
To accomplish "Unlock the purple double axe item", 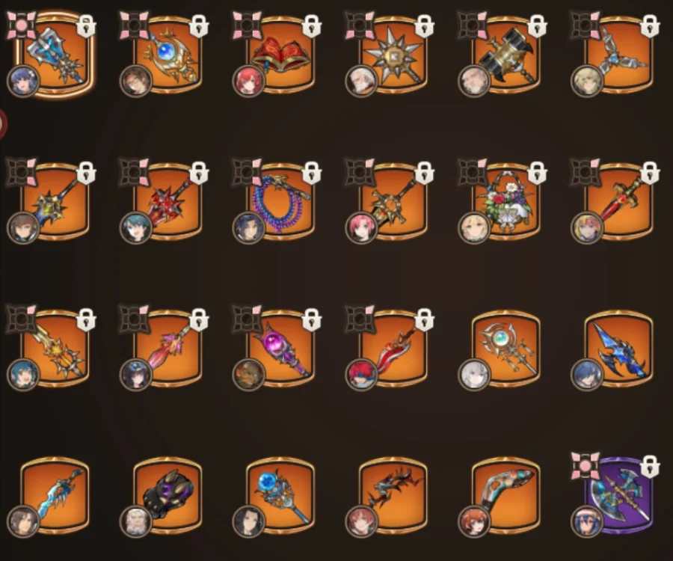I will pos(650,466).
